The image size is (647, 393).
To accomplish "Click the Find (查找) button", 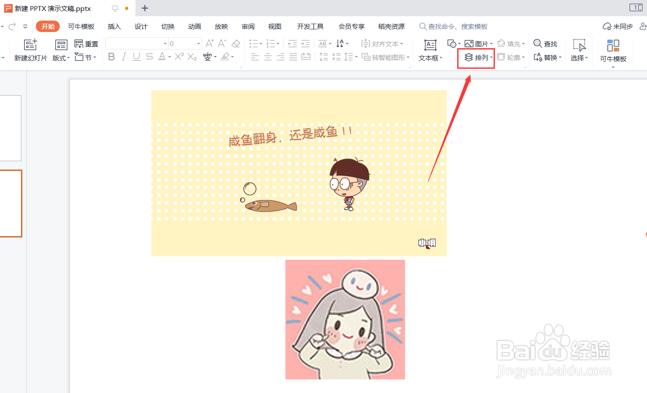I will coord(545,44).
